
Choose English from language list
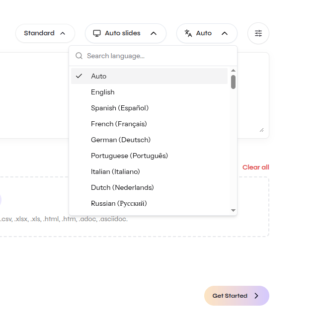tap(149, 92)
